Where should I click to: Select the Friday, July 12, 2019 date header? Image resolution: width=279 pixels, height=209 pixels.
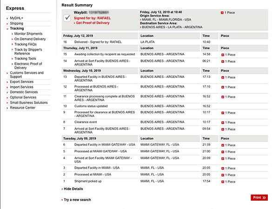point(78,36)
